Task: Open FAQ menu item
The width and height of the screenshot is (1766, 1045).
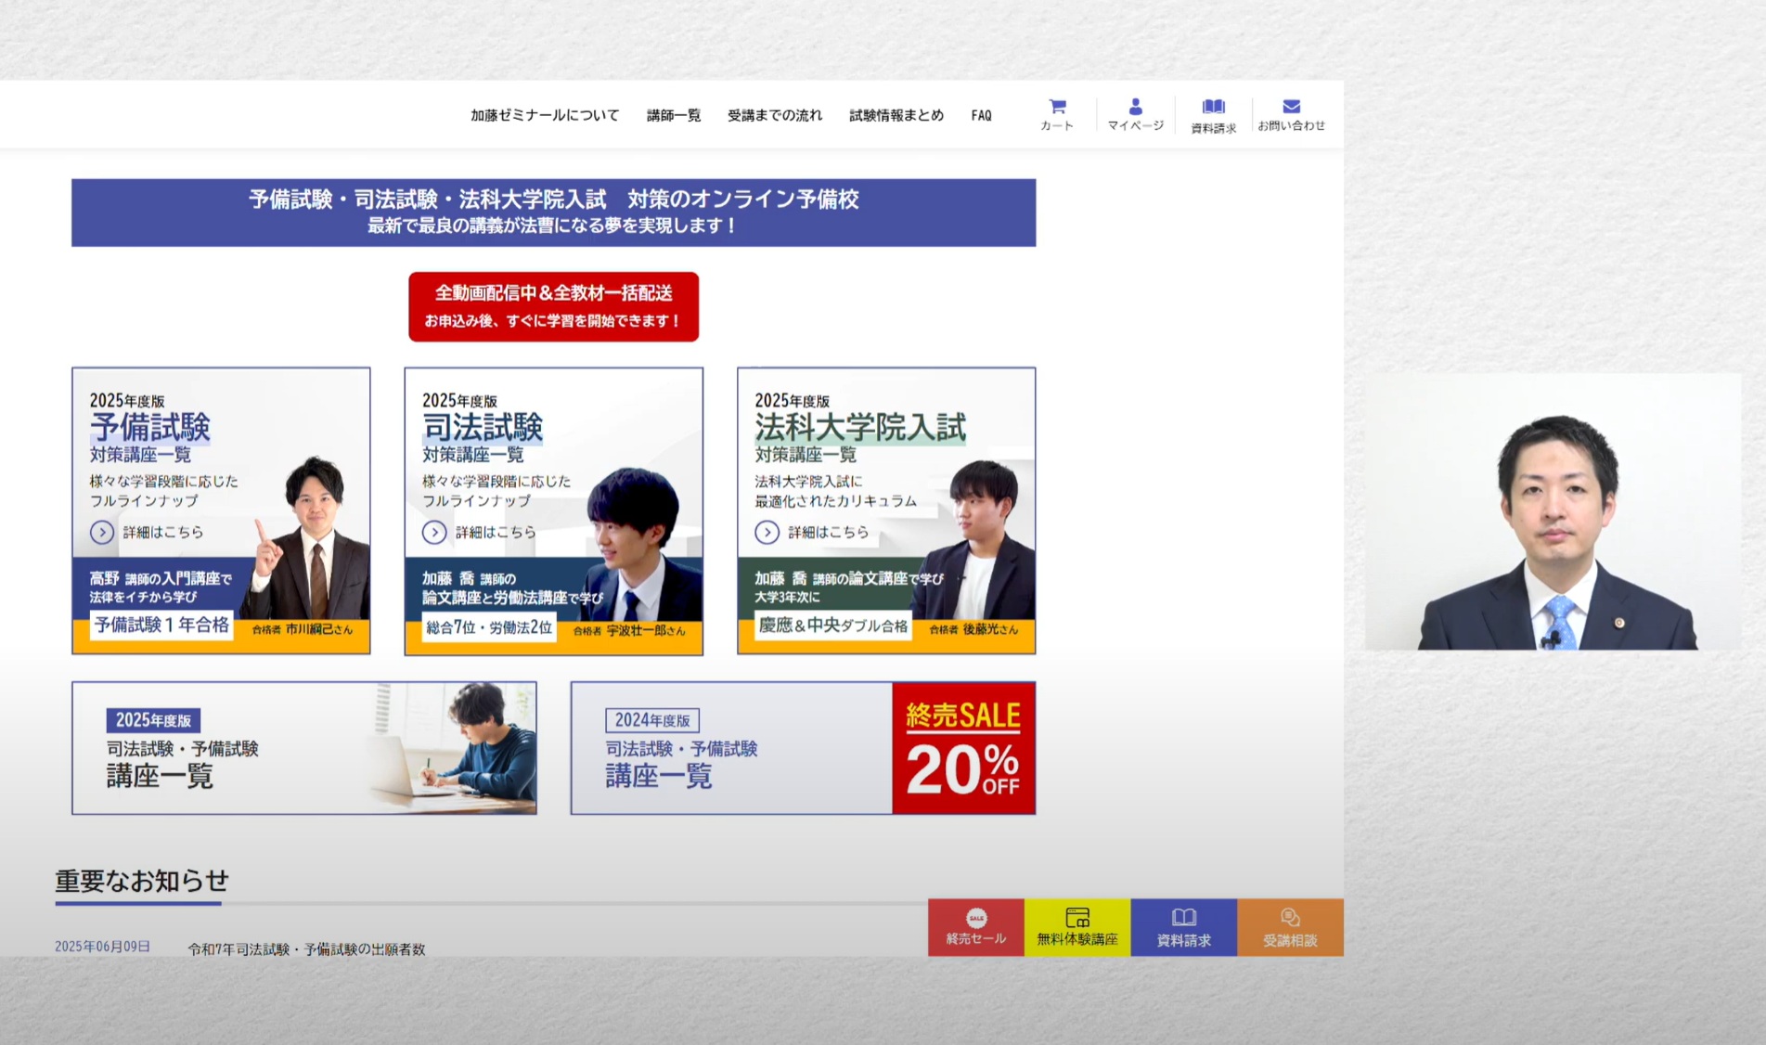Action: 982,115
